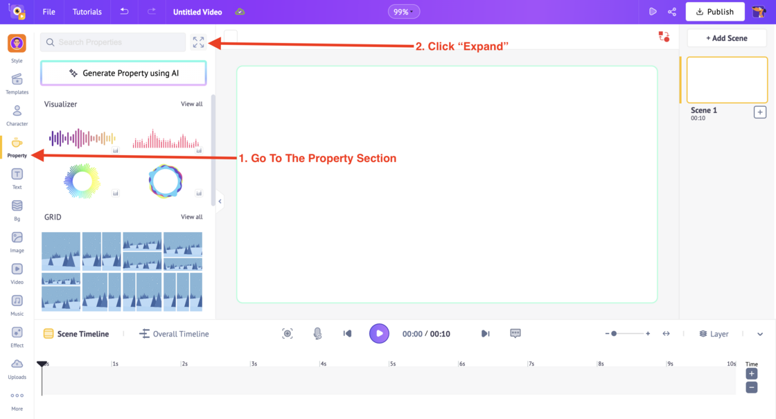Switch to Scene Timeline view

pyautogui.click(x=76, y=334)
